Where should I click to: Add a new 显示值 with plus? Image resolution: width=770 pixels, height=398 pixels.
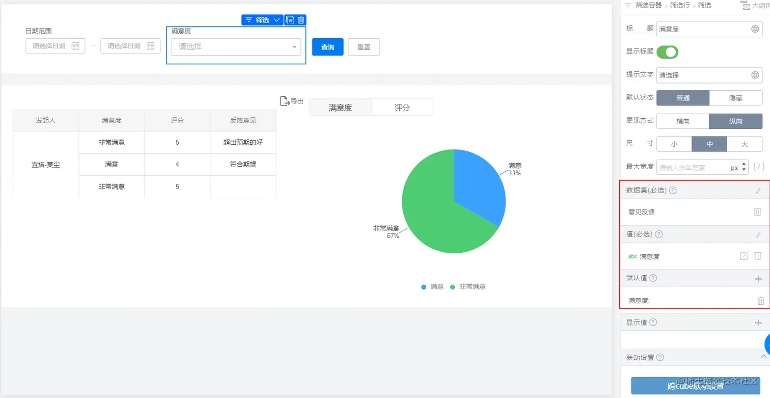pos(758,323)
